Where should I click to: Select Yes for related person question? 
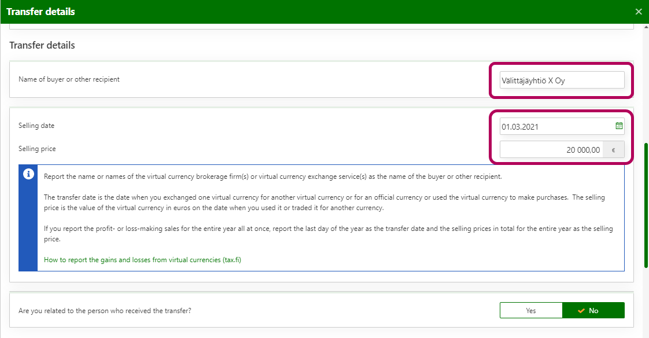coord(531,310)
